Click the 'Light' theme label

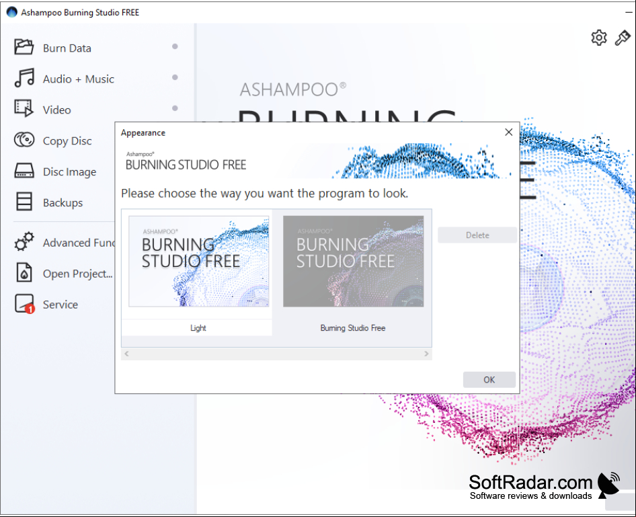click(198, 328)
